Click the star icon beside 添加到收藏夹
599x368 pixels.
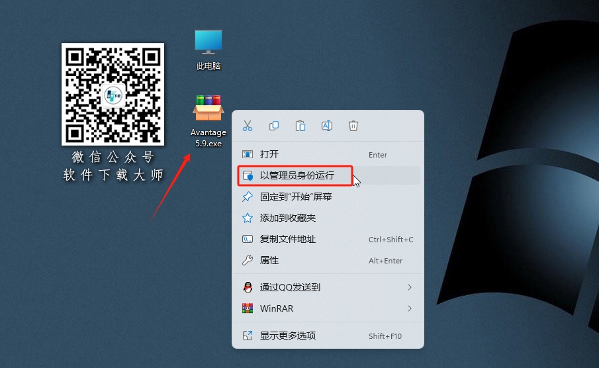pos(248,218)
